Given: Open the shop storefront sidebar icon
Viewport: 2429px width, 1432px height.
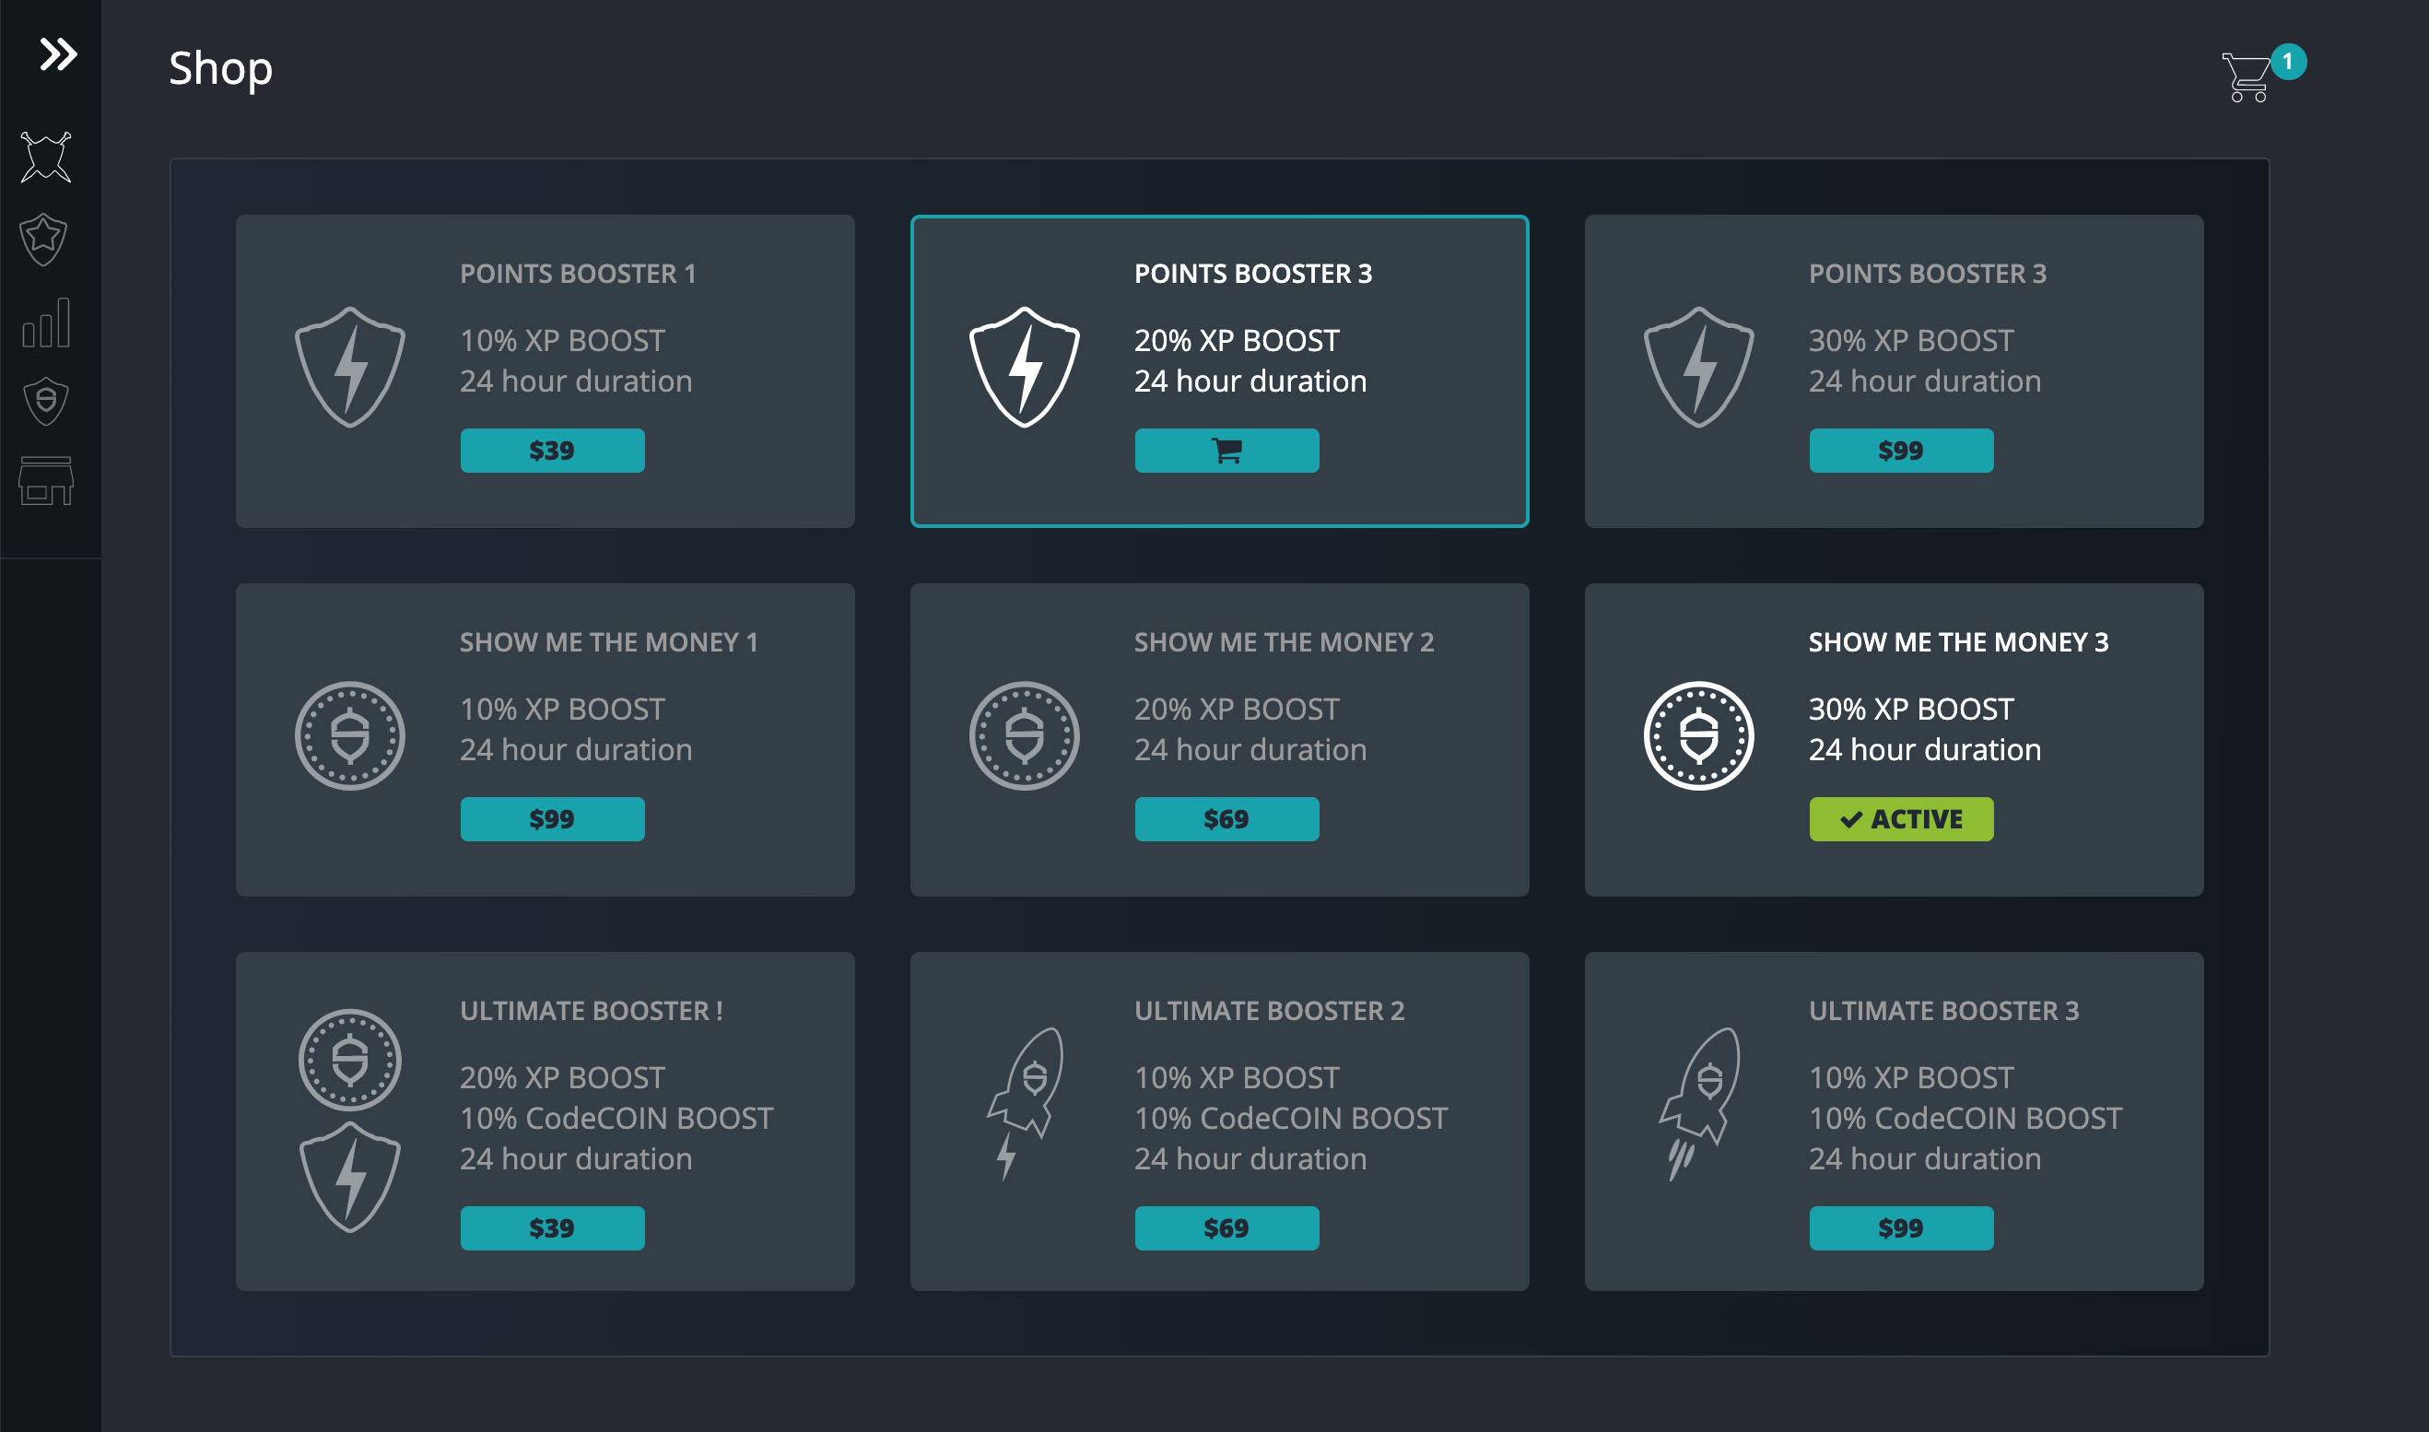Looking at the screenshot, I should [x=46, y=480].
